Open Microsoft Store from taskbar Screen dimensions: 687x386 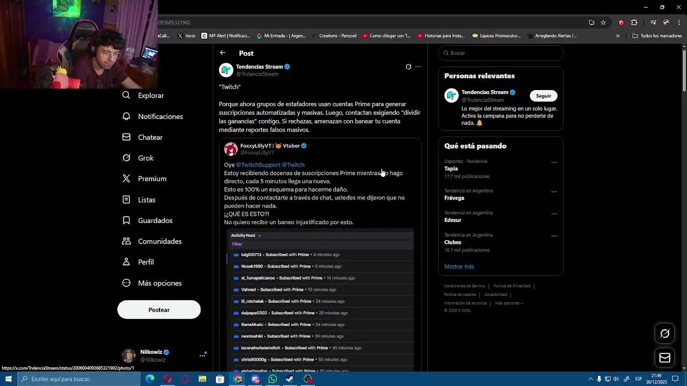pyautogui.click(x=220, y=379)
